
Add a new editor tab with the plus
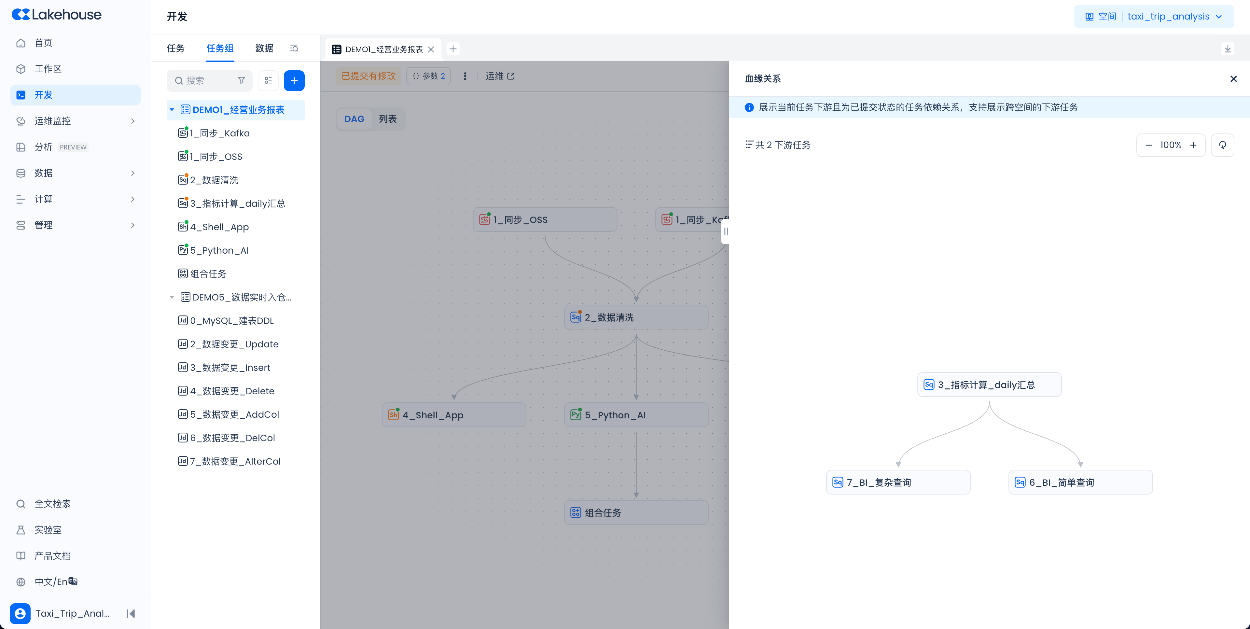[x=453, y=49]
